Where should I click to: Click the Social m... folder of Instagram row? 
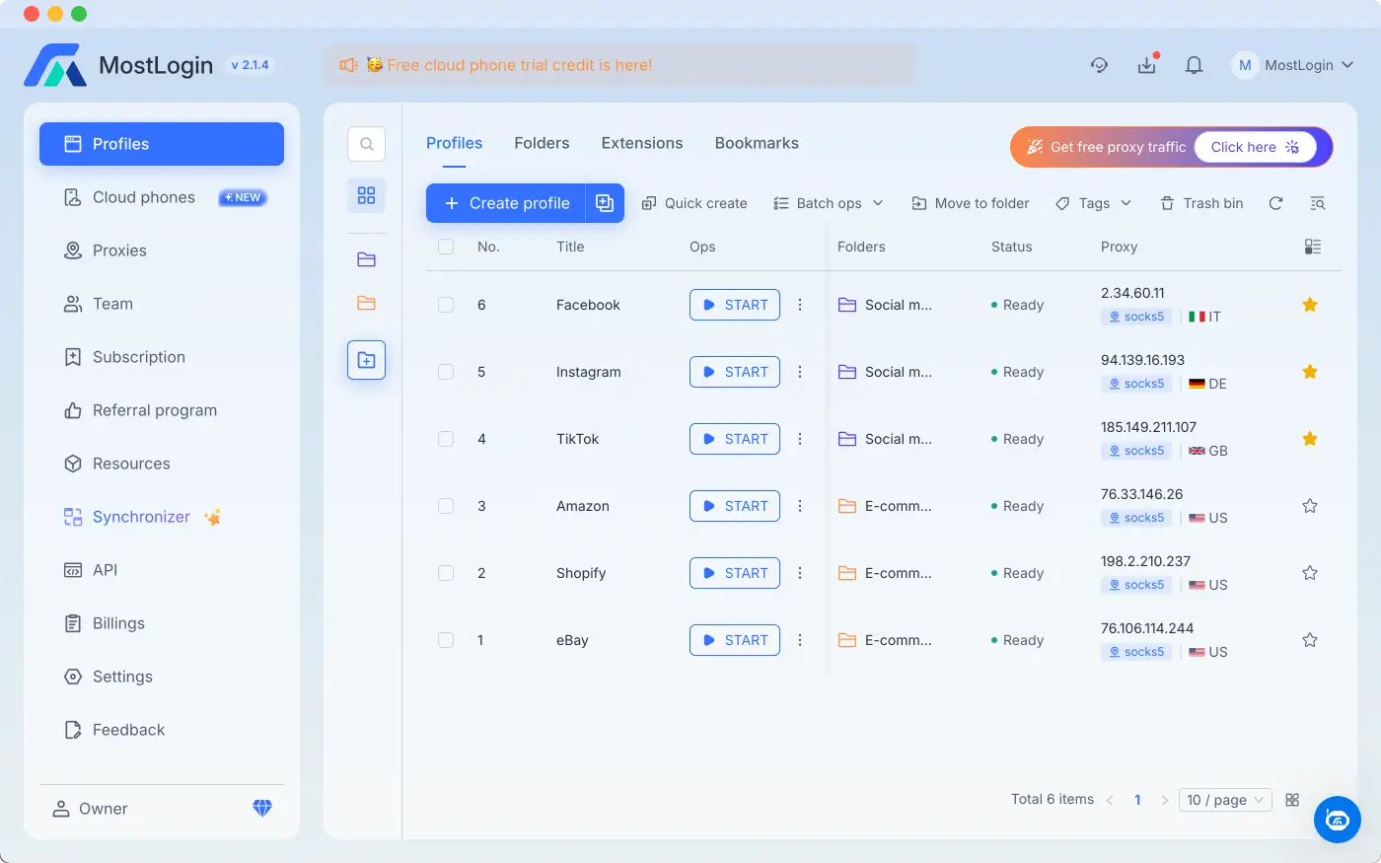[885, 372]
